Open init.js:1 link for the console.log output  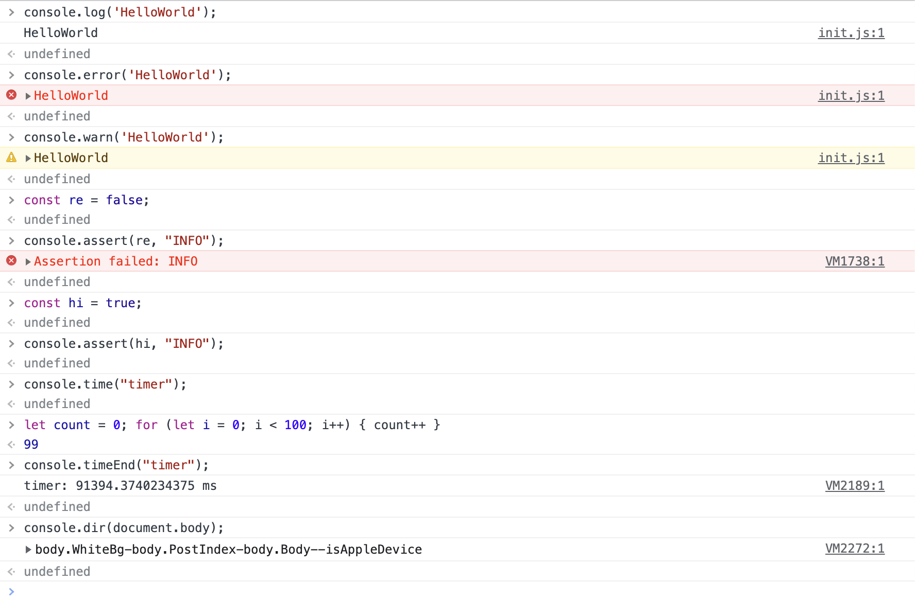(851, 33)
